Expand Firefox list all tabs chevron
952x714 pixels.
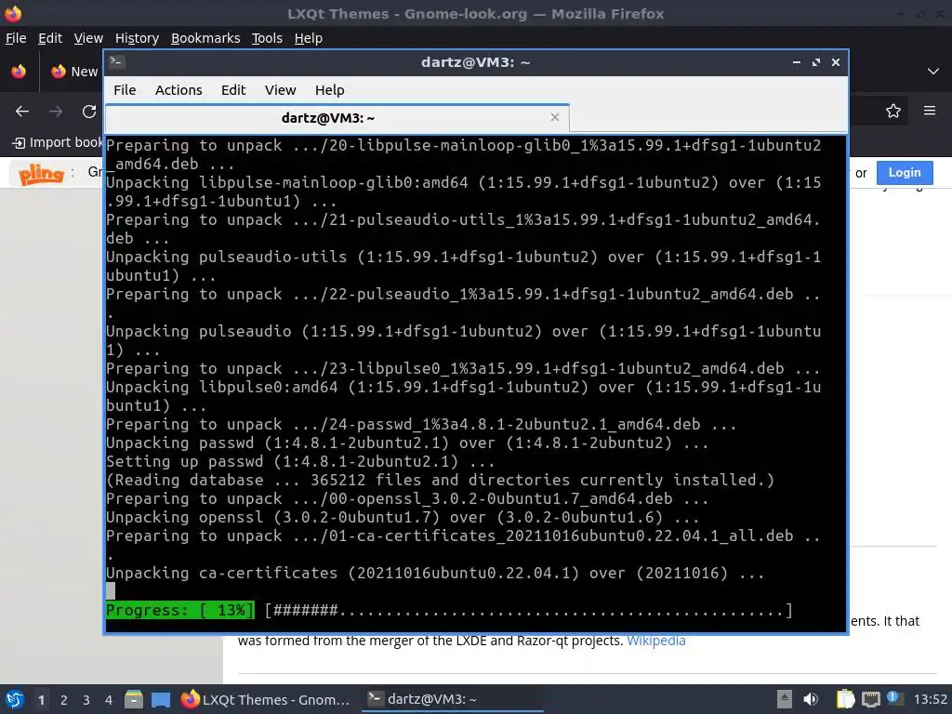point(933,72)
